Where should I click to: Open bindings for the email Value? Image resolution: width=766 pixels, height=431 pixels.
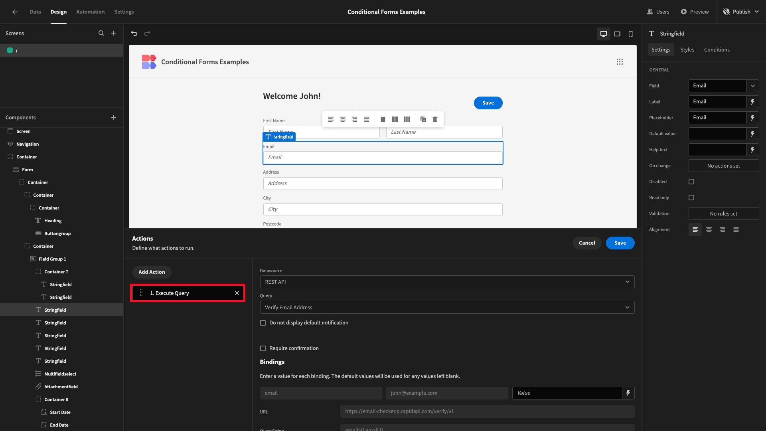pyautogui.click(x=628, y=393)
